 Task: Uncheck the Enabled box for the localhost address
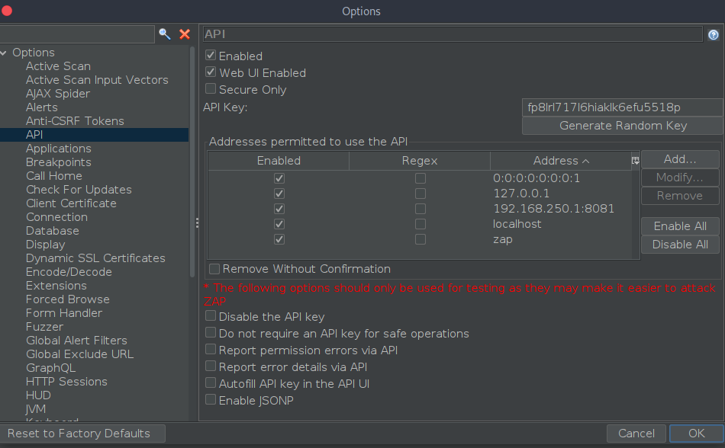point(279,223)
